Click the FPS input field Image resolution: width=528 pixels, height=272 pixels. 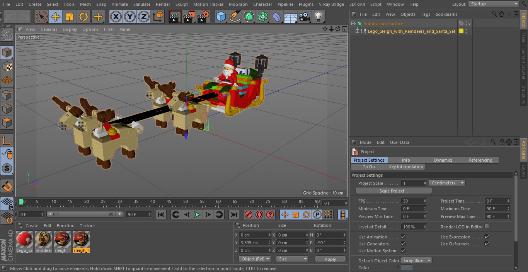[414, 201]
